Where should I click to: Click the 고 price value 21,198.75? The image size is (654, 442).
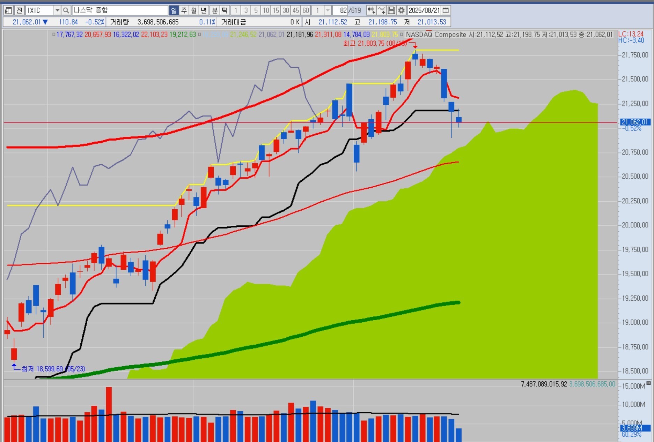click(382, 22)
